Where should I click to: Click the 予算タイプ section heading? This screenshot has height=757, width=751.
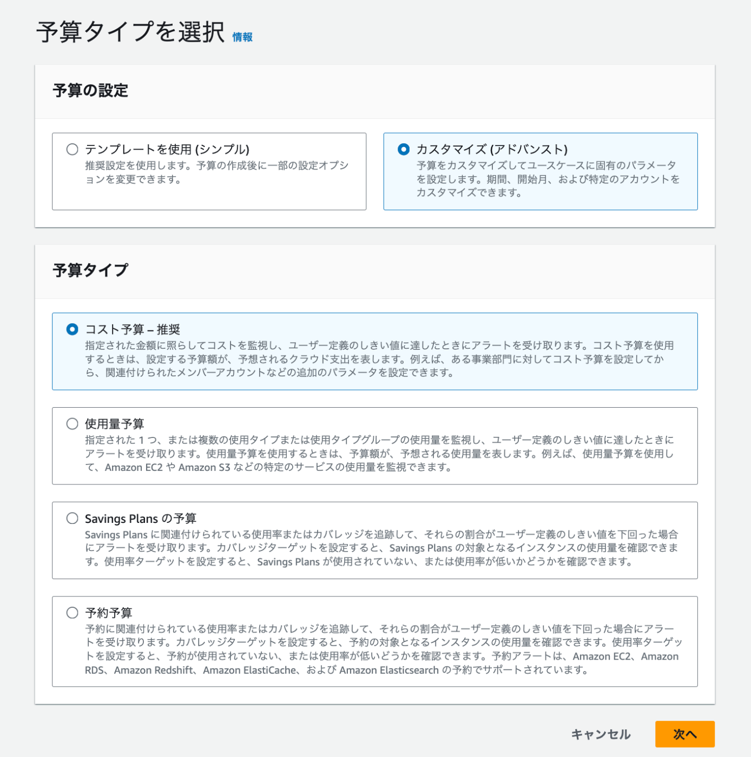pyautogui.click(x=90, y=270)
